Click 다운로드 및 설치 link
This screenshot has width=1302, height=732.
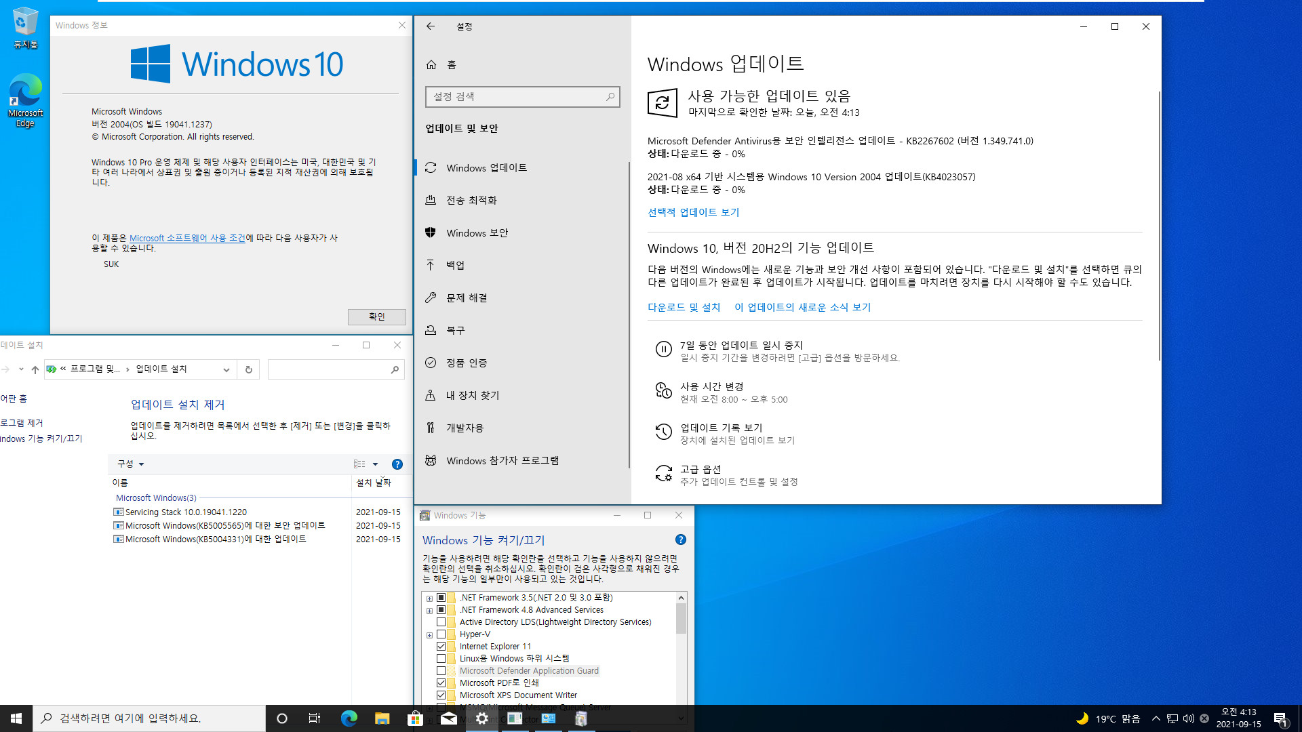[684, 307]
